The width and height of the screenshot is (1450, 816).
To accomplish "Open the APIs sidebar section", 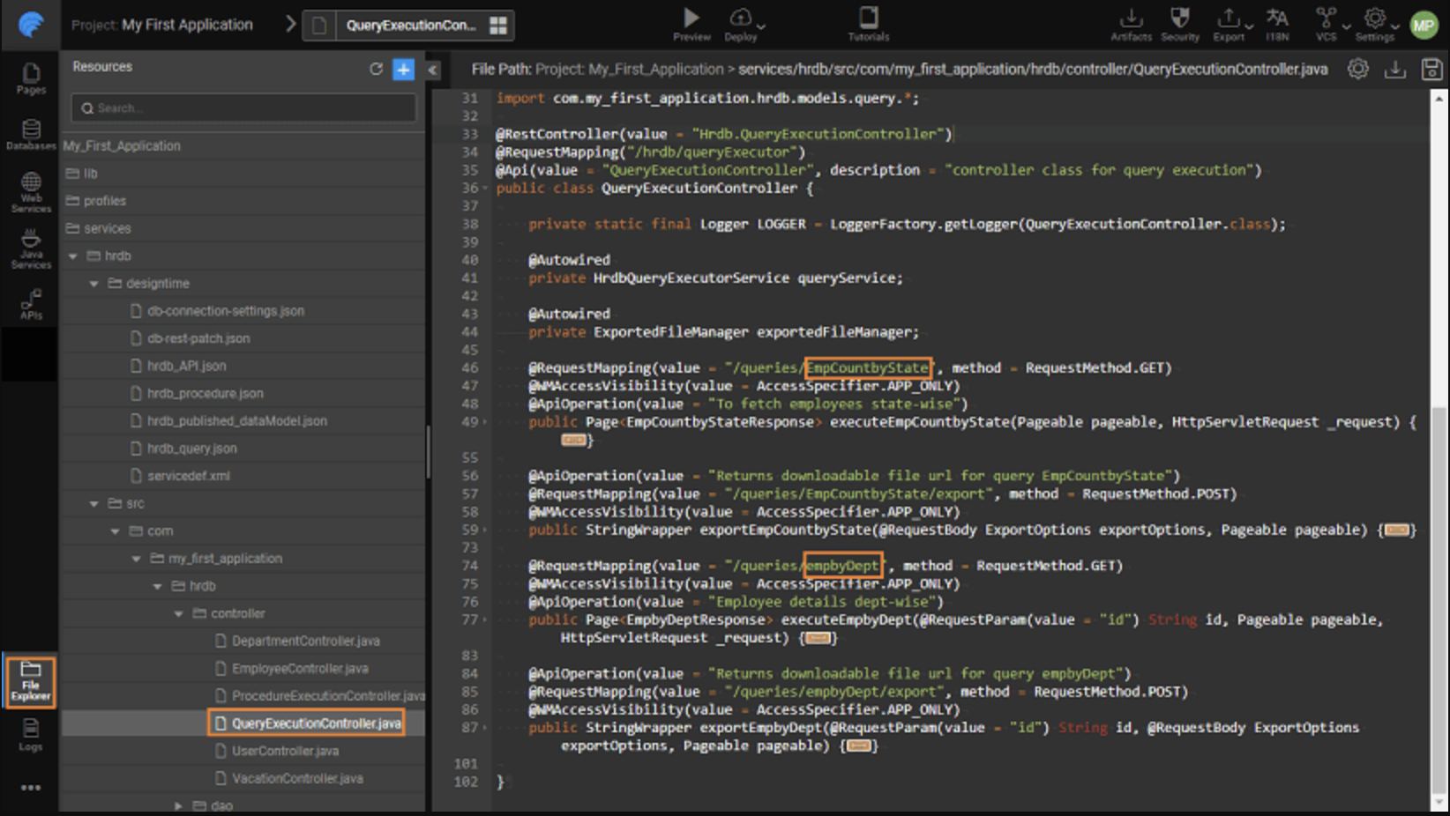I will click(x=31, y=304).
